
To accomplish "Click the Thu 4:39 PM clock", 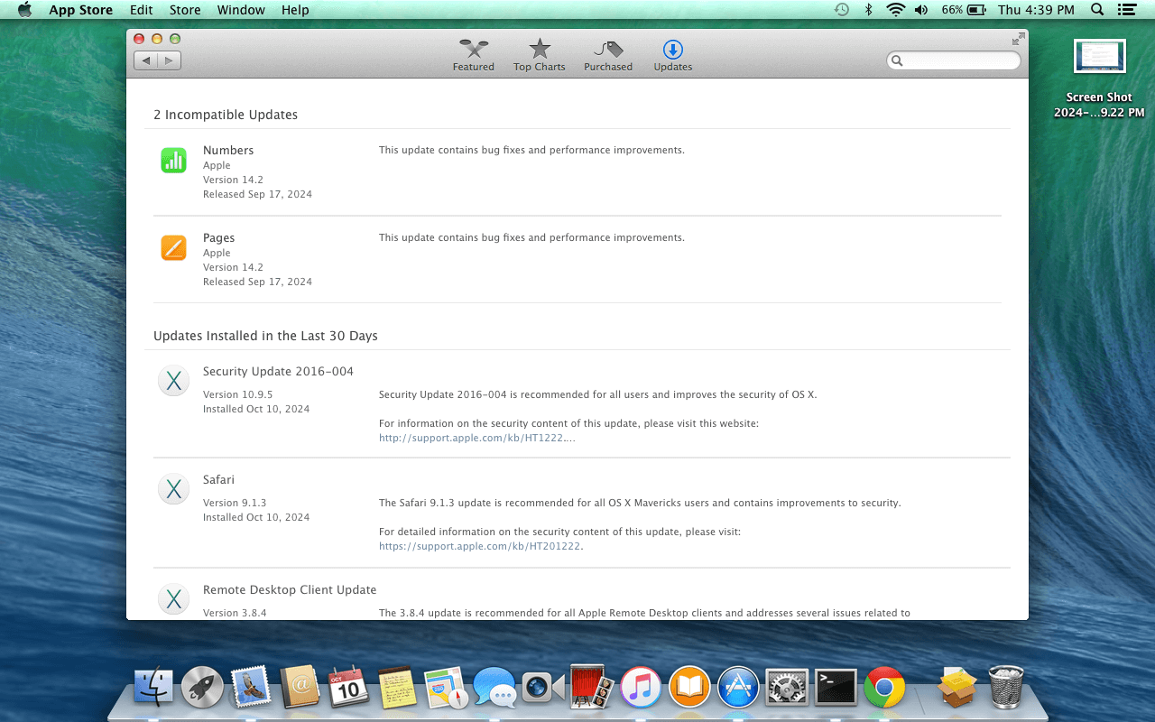I will 1036,10.
